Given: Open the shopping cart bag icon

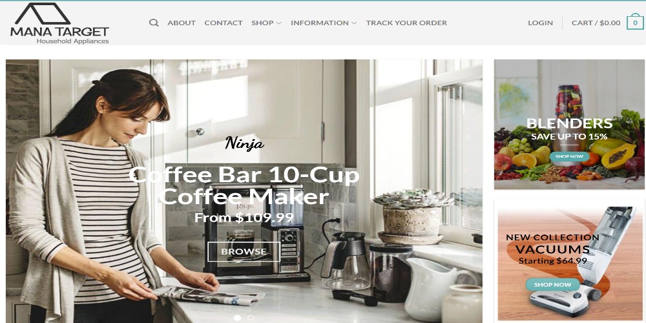Looking at the screenshot, I should 635,22.
